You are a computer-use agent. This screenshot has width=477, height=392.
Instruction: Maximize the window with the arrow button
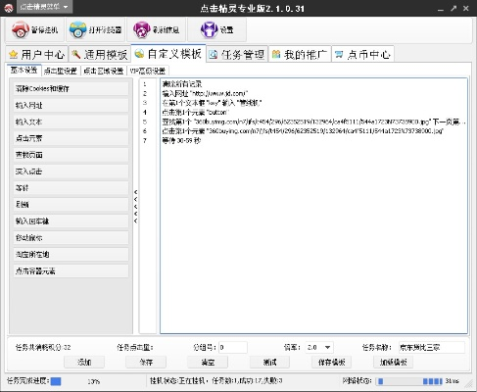[x=453, y=9]
